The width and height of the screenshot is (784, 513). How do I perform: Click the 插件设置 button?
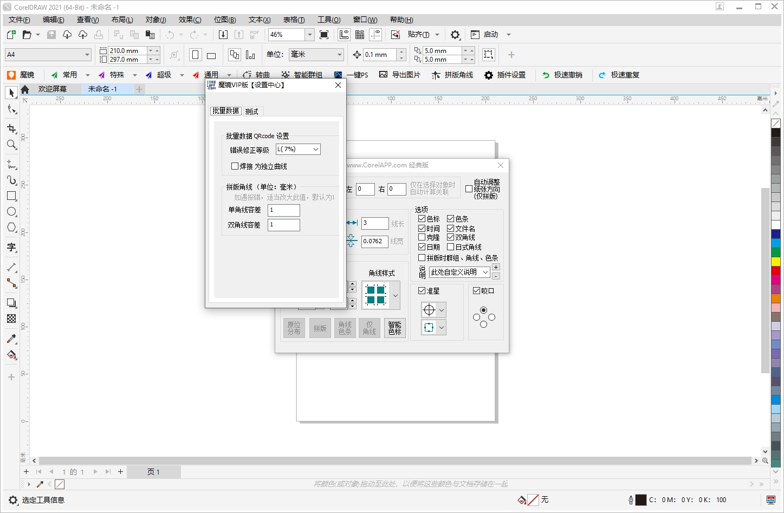505,75
